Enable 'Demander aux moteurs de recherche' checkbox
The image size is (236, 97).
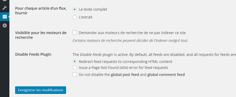[75, 33]
